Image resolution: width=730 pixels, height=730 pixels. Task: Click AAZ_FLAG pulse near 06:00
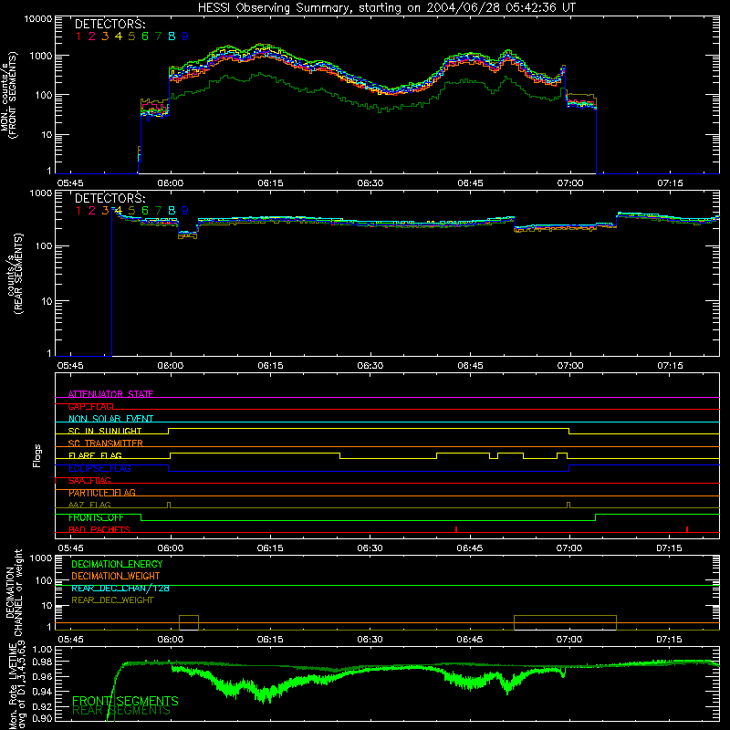pyautogui.click(x=169, y=506)
